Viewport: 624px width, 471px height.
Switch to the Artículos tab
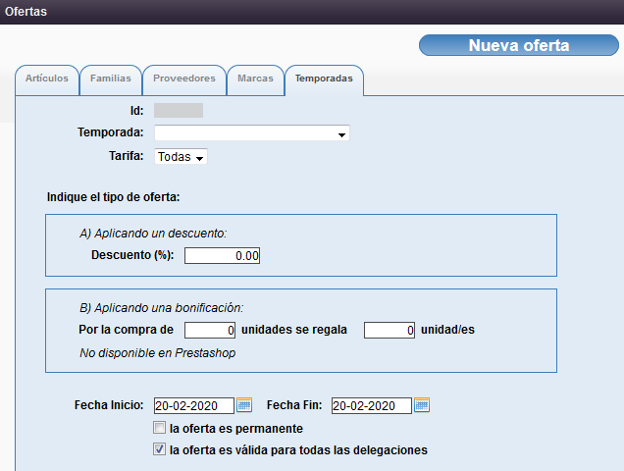pyautogui.click(x=47, y=78)
